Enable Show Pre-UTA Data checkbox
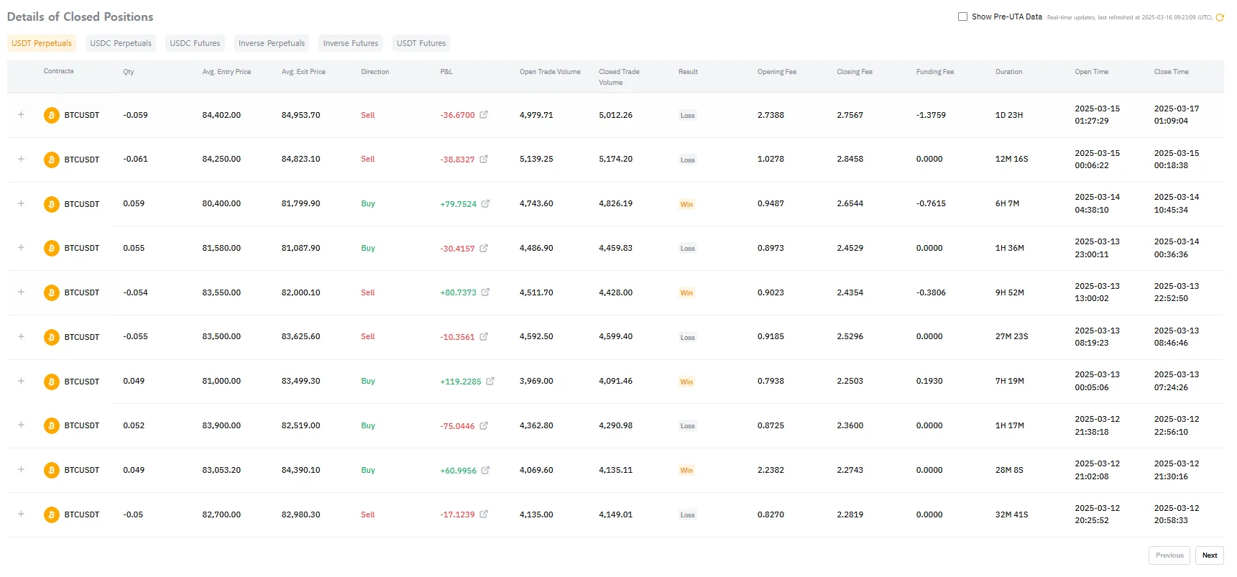1237x577 pixels. point(962,17)
